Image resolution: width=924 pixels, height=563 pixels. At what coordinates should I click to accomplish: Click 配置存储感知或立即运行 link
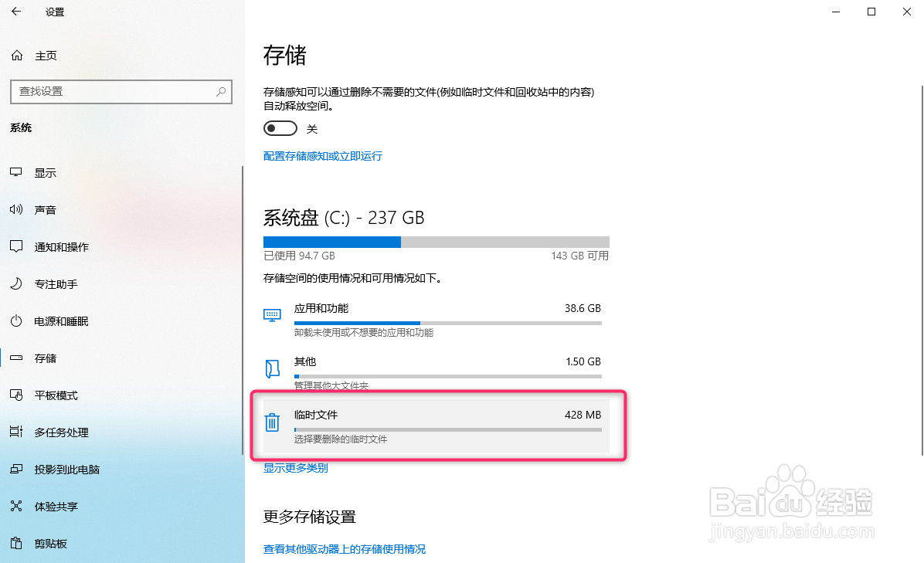[x=323, y=156]
